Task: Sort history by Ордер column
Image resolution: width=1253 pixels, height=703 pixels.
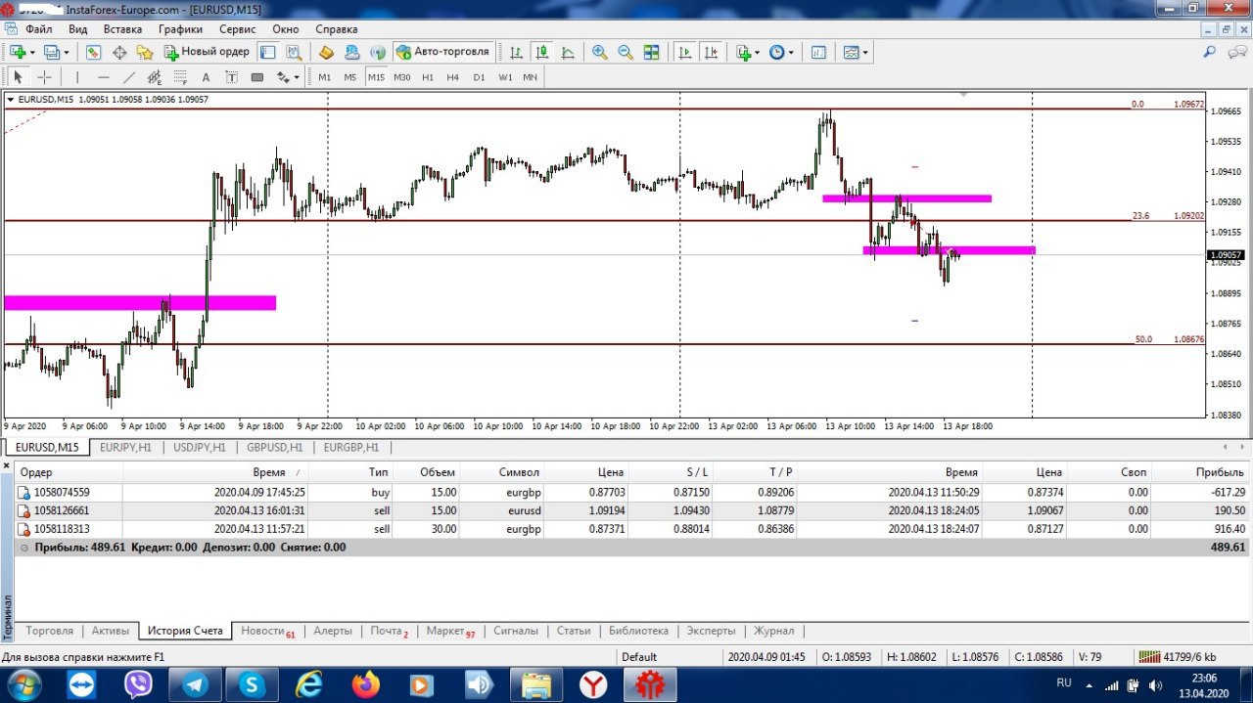Action: (70, 472)
